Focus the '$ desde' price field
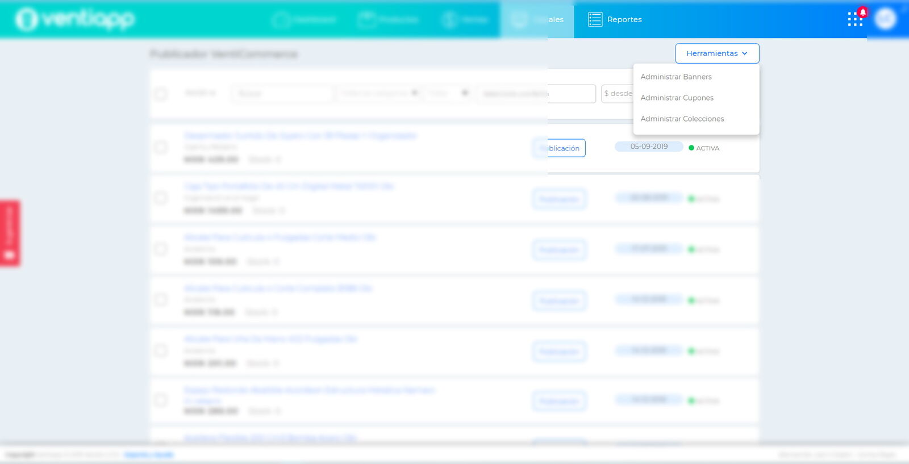The width and height of the screenshot is (909, 464). [x=618, y=94]
